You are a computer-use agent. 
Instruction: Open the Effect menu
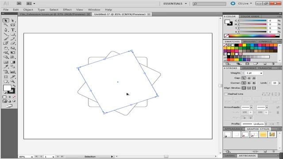point(67,10)
